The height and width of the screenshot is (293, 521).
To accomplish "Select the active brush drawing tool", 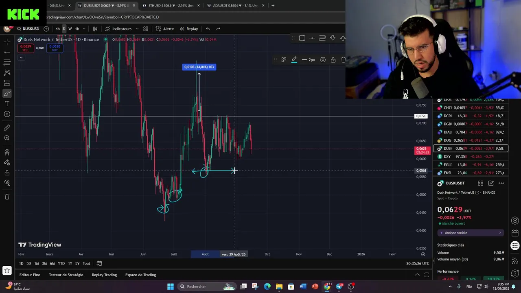I will point(7,94).
